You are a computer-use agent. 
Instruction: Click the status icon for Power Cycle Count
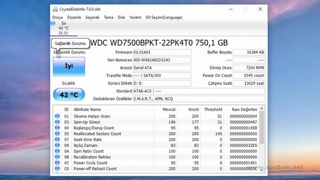click(57, 163)
